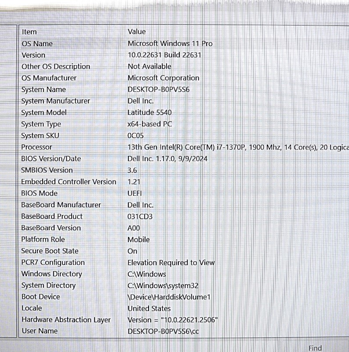Click the User Name row
349x352 pixels.
40,331
